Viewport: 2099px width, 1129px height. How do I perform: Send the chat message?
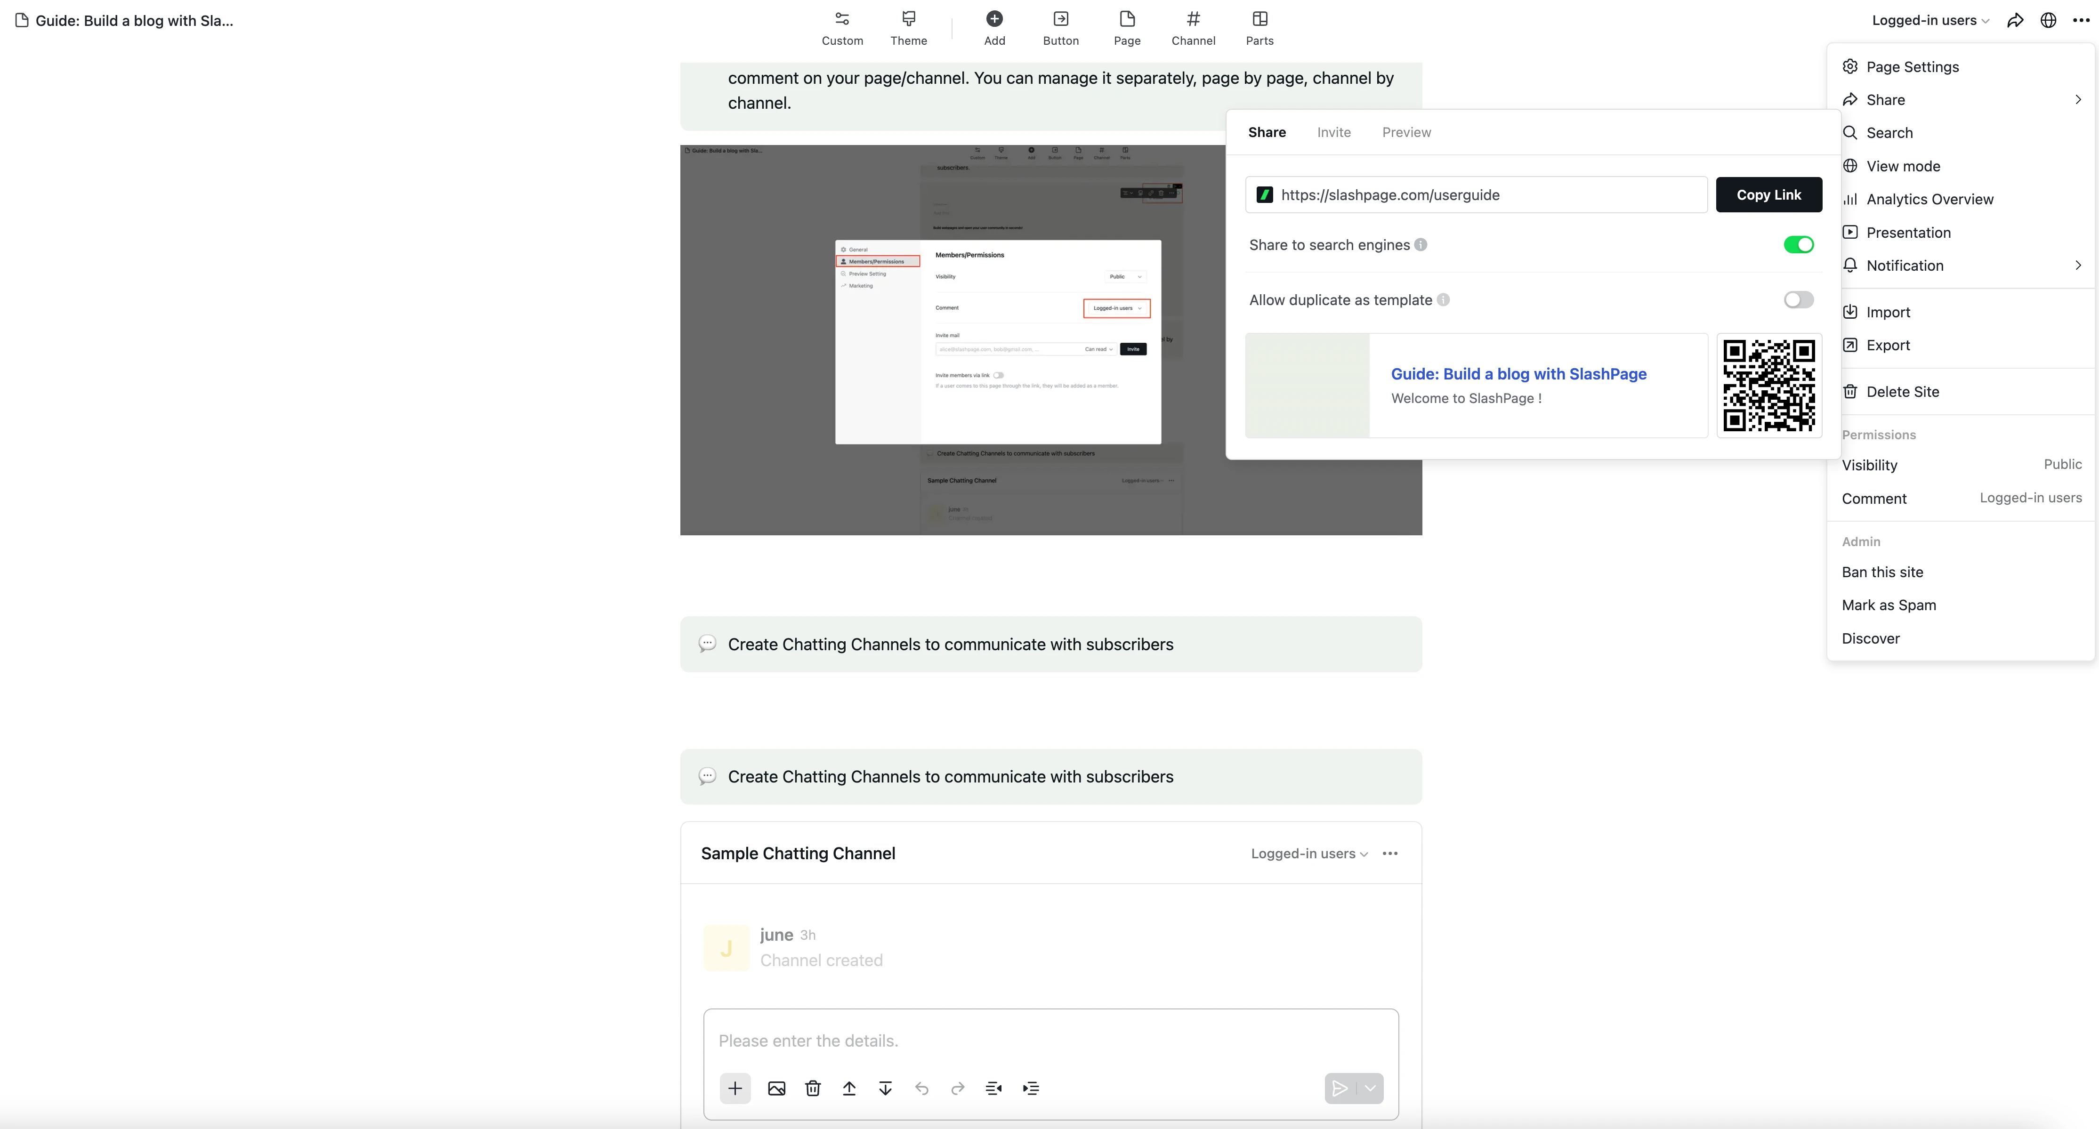[1340, 1088]
